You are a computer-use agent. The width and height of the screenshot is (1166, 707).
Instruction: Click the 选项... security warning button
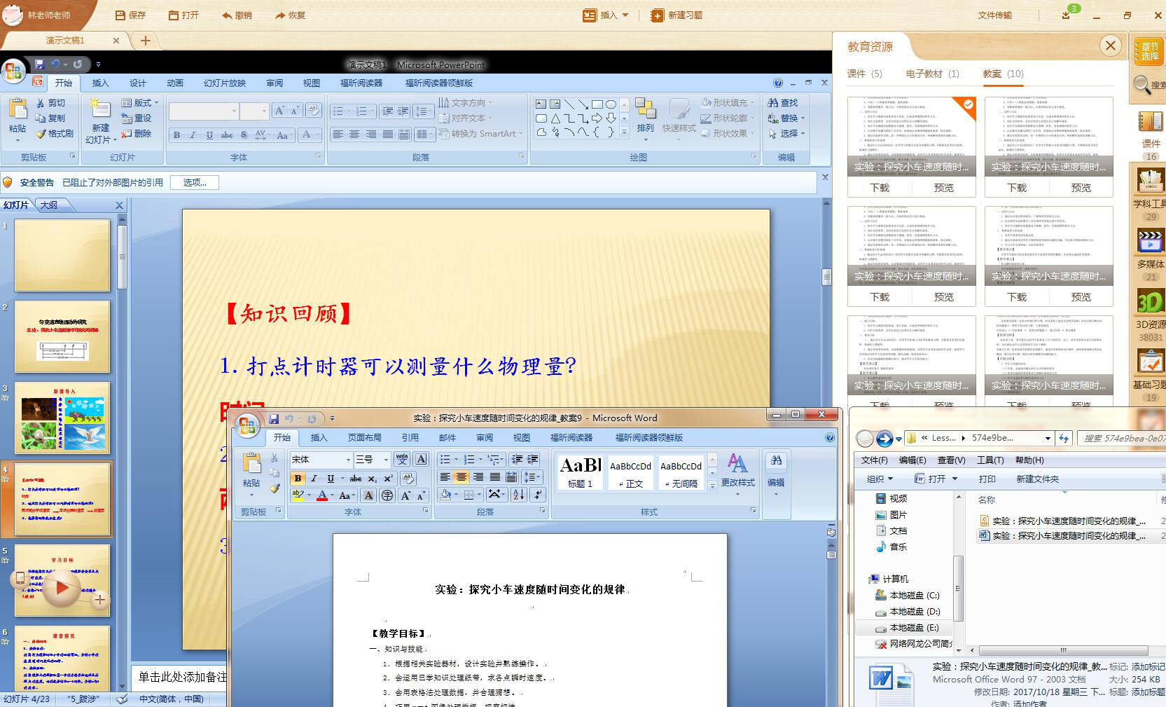point(195,182)
